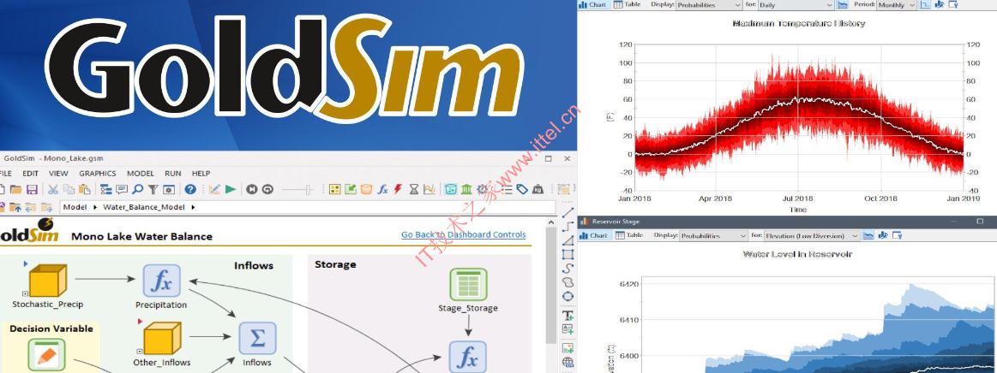Insert an Event (red lightning) element
997x373 pixels.
pyautogui.click(x=398, y=189)
